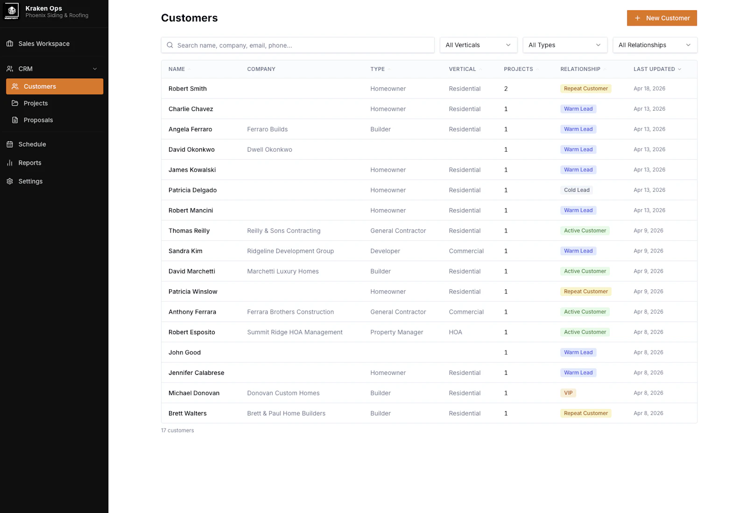This screenshot has height=513, width=747.
Task: Select the Robert Mancini row name
Action: coord(190,211)
